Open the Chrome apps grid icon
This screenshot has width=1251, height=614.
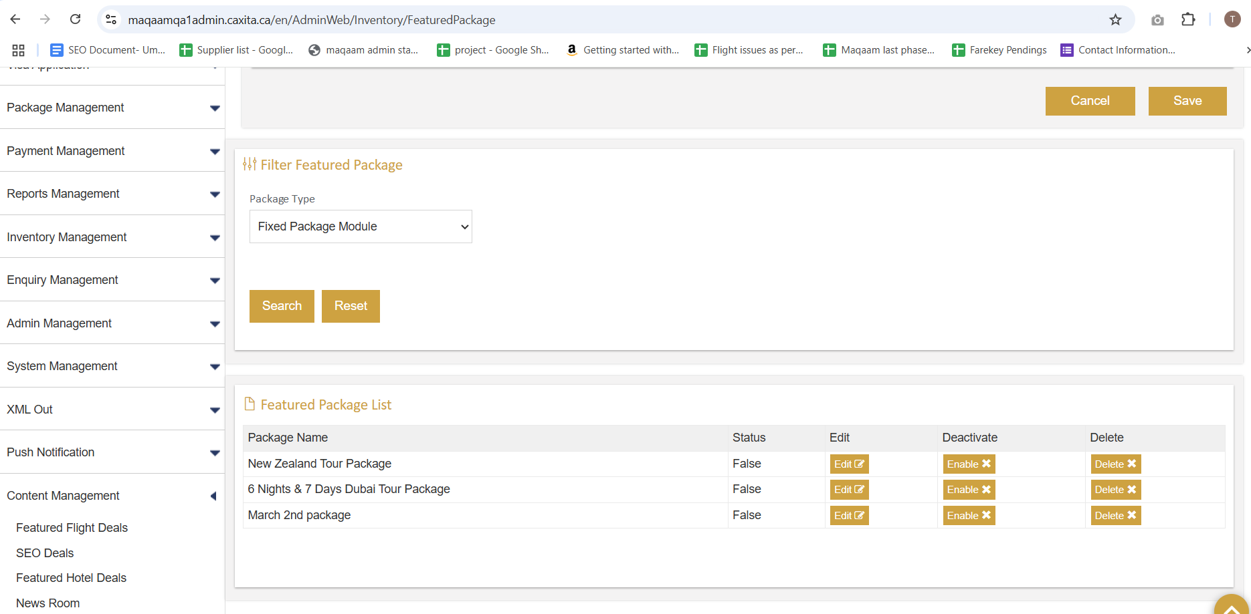pos(18,50)
